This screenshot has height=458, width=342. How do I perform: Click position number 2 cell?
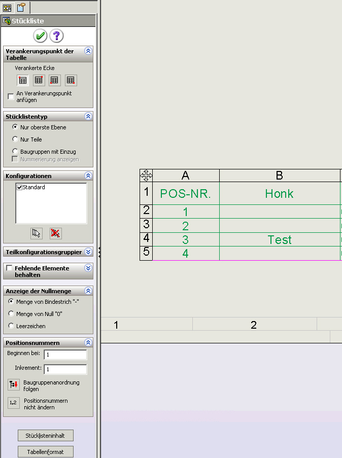click(186, 226)
